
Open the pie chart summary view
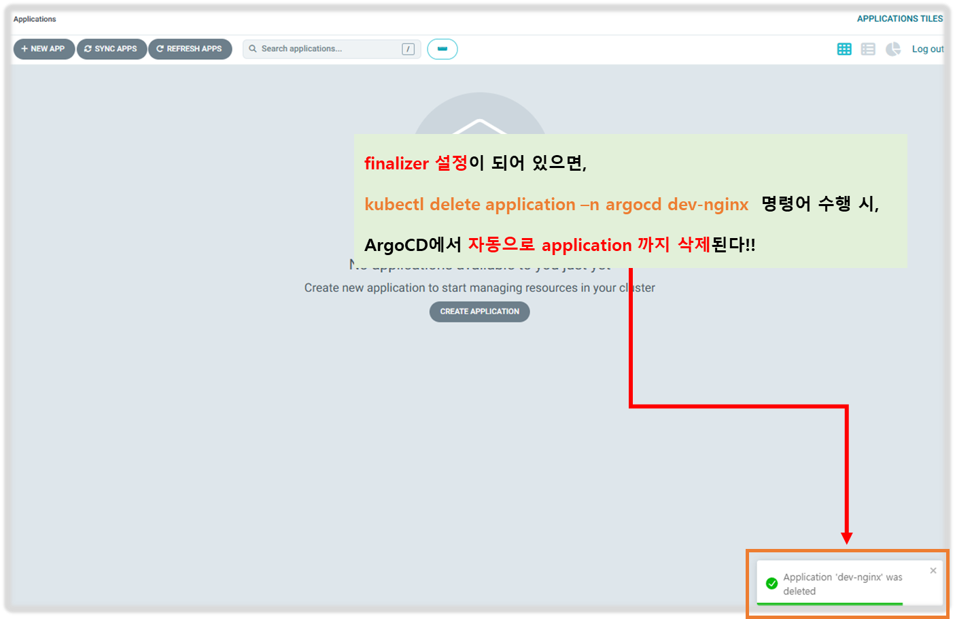(x=893, y=49)
